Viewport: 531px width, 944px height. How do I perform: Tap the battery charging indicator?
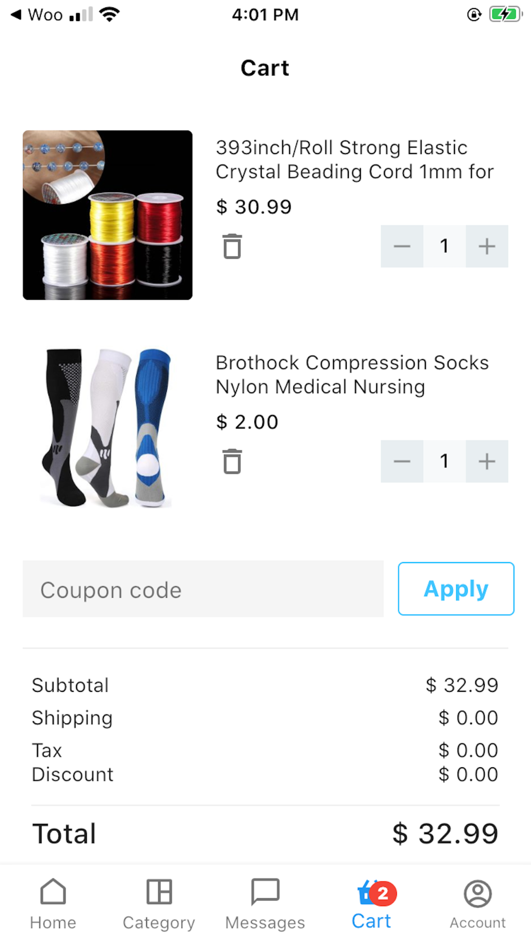click(506, 14)
